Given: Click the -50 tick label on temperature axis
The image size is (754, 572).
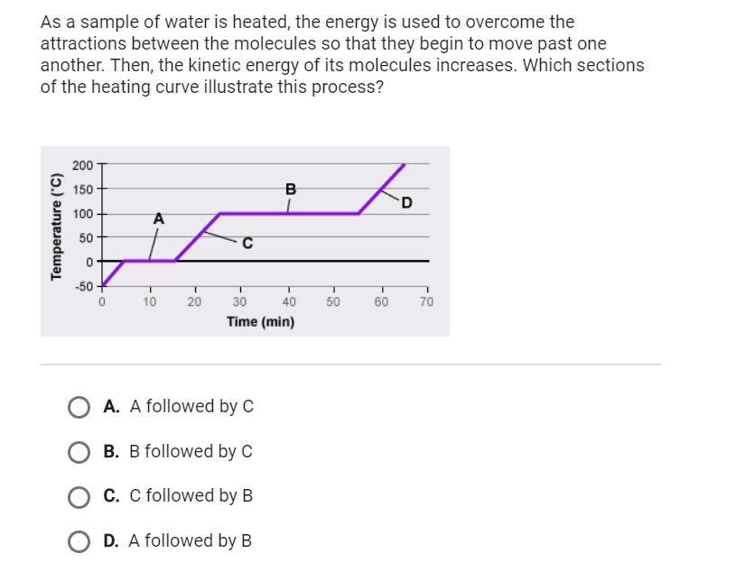Looking at the screenshot, I should (x=83, y=286).
